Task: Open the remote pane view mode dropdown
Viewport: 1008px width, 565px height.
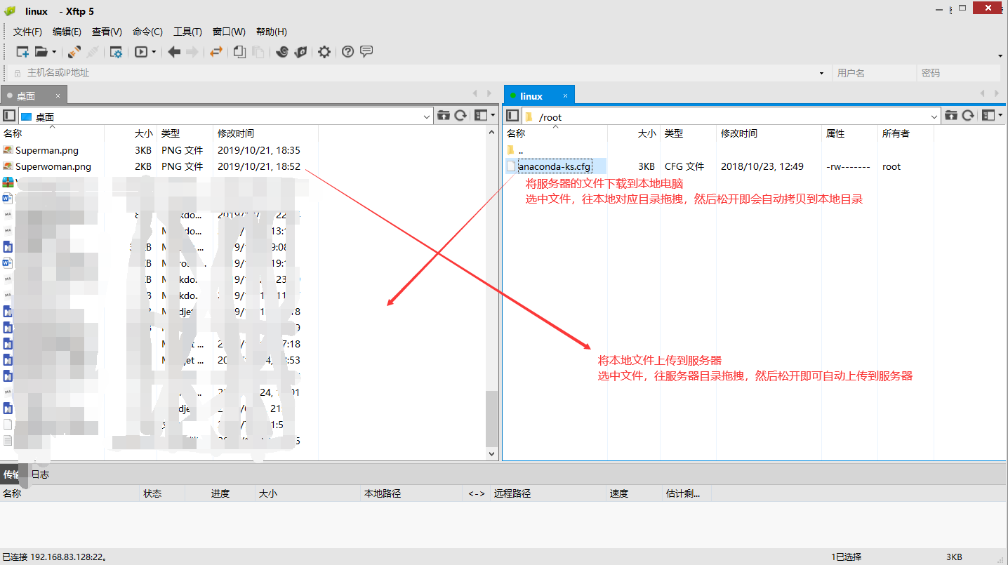Action: pyautogui.click(x=992, y=116)
